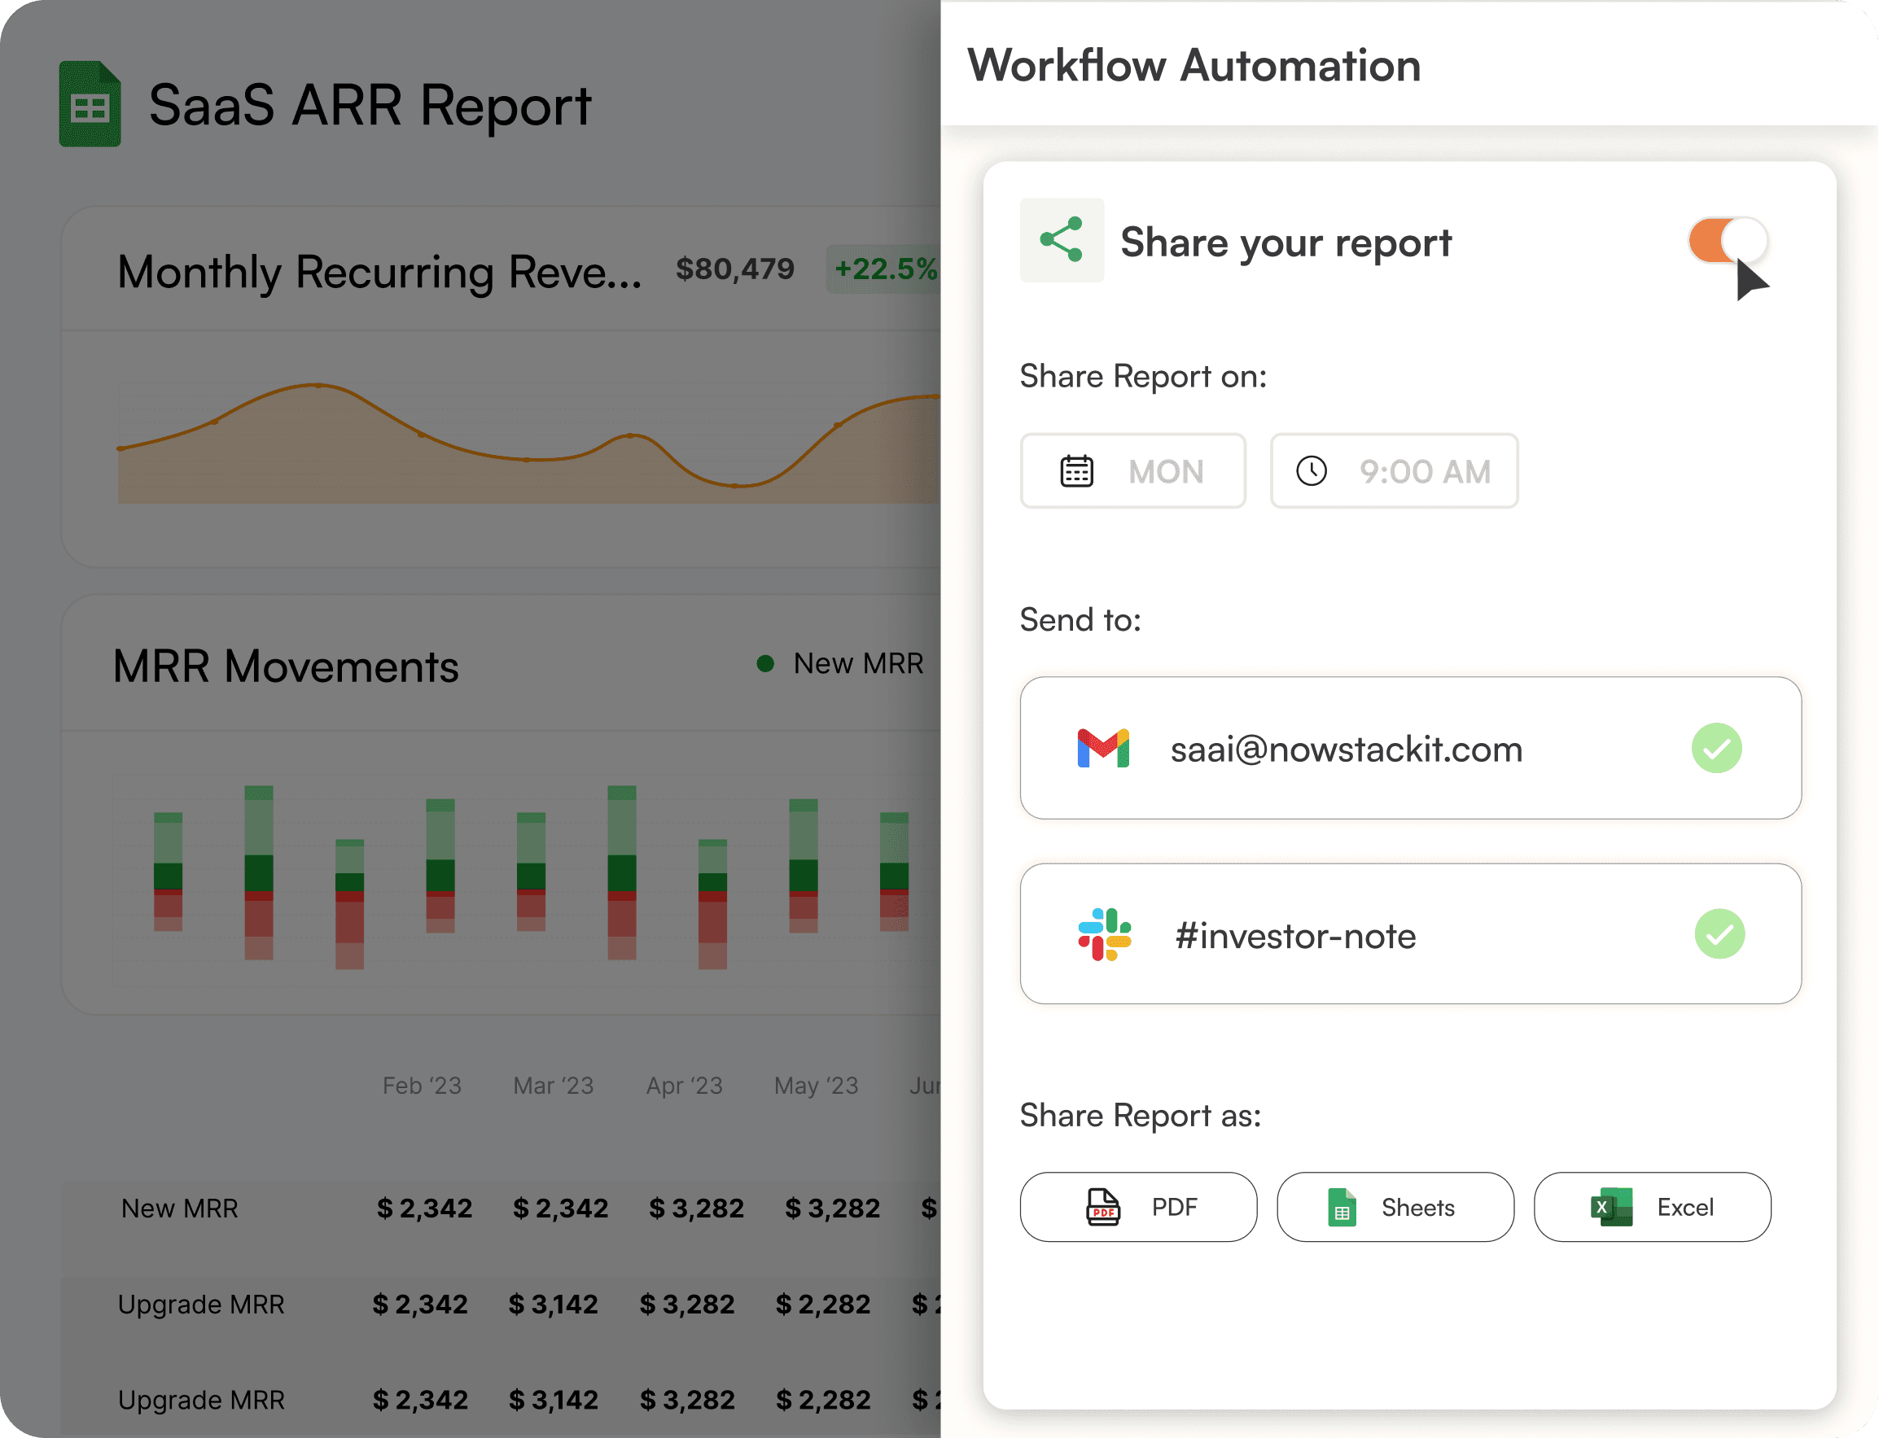Click the Monthly Recurring Revenue chart title

point(379,272)
